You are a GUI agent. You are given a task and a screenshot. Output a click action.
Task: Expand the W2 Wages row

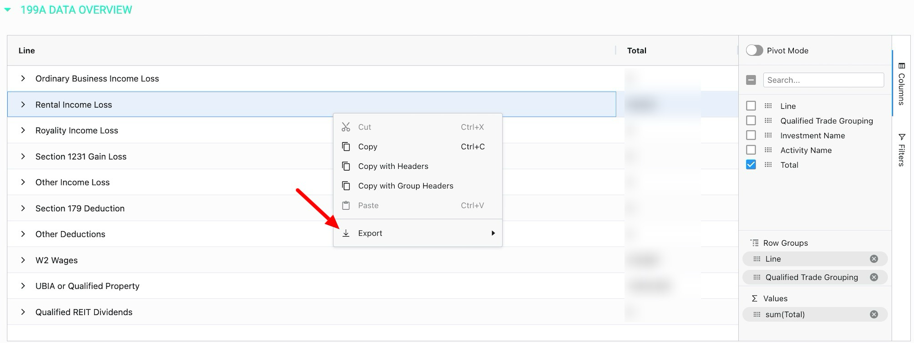pyautogui.click(x=23, y=260)
